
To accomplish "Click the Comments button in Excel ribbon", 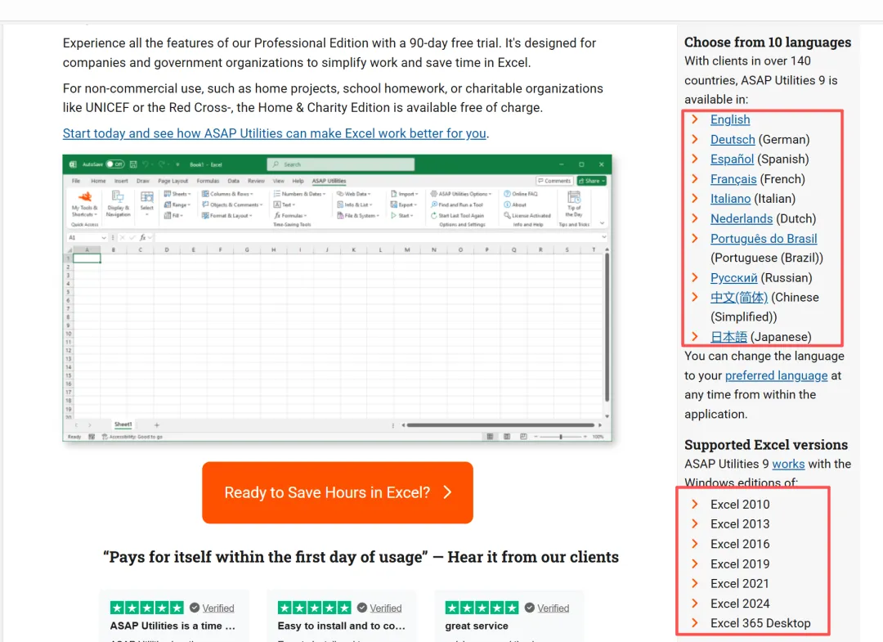I will pyautogui.click(x=554, y=181).
